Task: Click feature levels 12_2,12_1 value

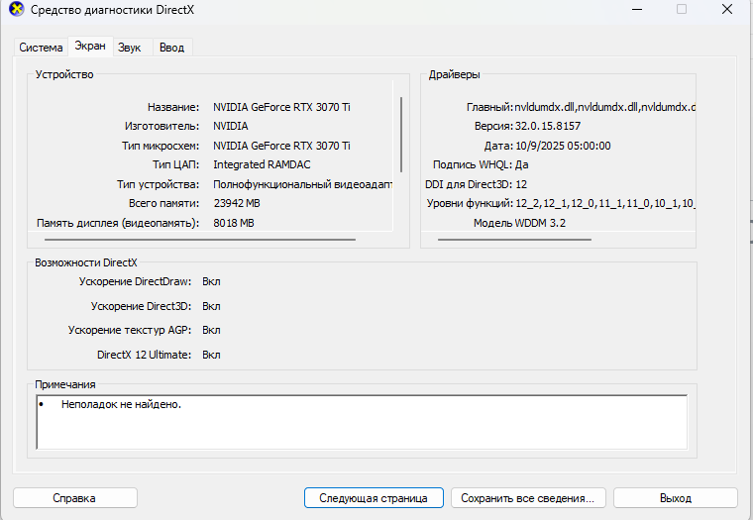Action: (605, 204)
